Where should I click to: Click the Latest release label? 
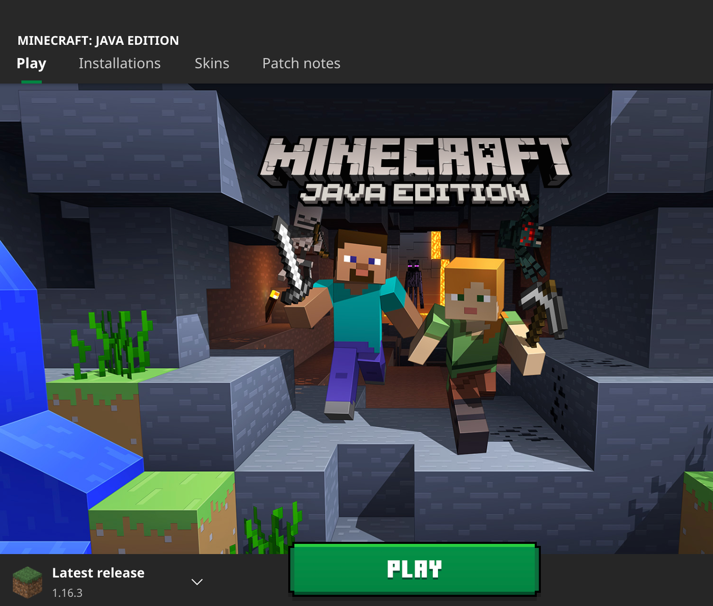pos(98,573)
